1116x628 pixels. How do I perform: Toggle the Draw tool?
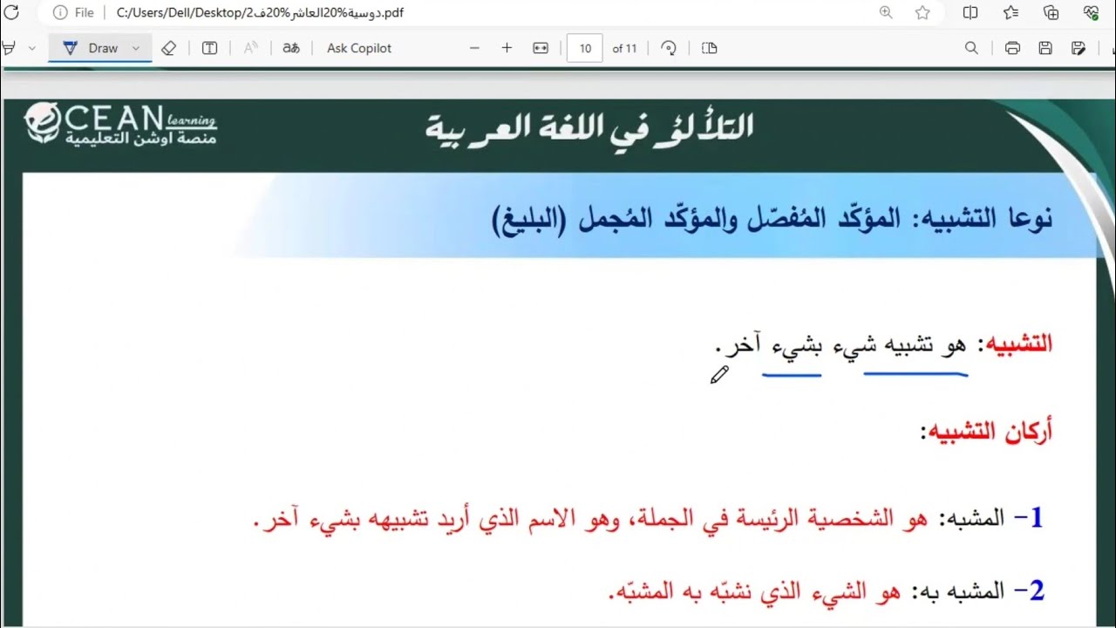[x=91, y=48]
